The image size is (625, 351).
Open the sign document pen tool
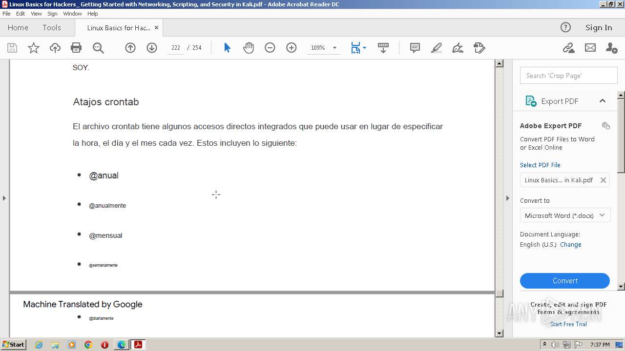458,48
